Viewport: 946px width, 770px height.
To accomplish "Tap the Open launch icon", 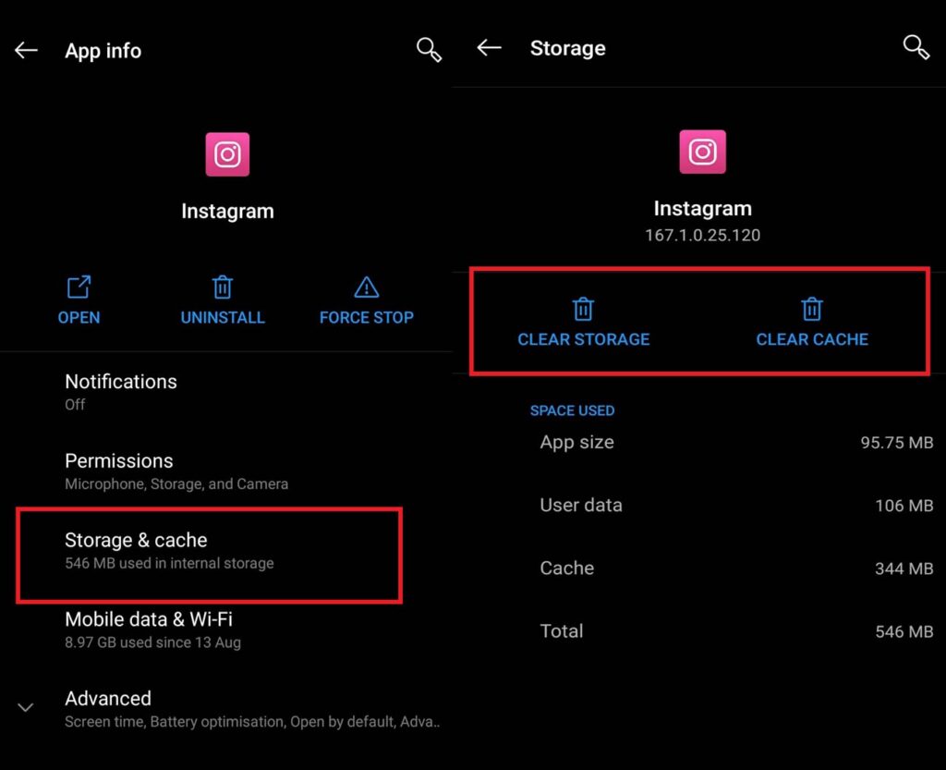I will [79, 287].
